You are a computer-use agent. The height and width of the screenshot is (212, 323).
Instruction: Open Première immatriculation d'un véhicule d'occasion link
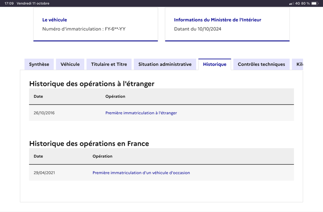click(x=141, y=173)
